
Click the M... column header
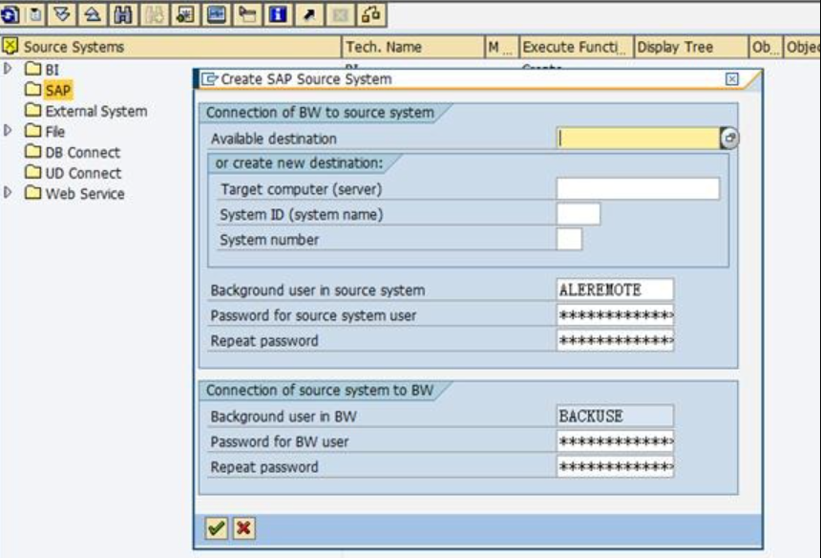point(501,47)
